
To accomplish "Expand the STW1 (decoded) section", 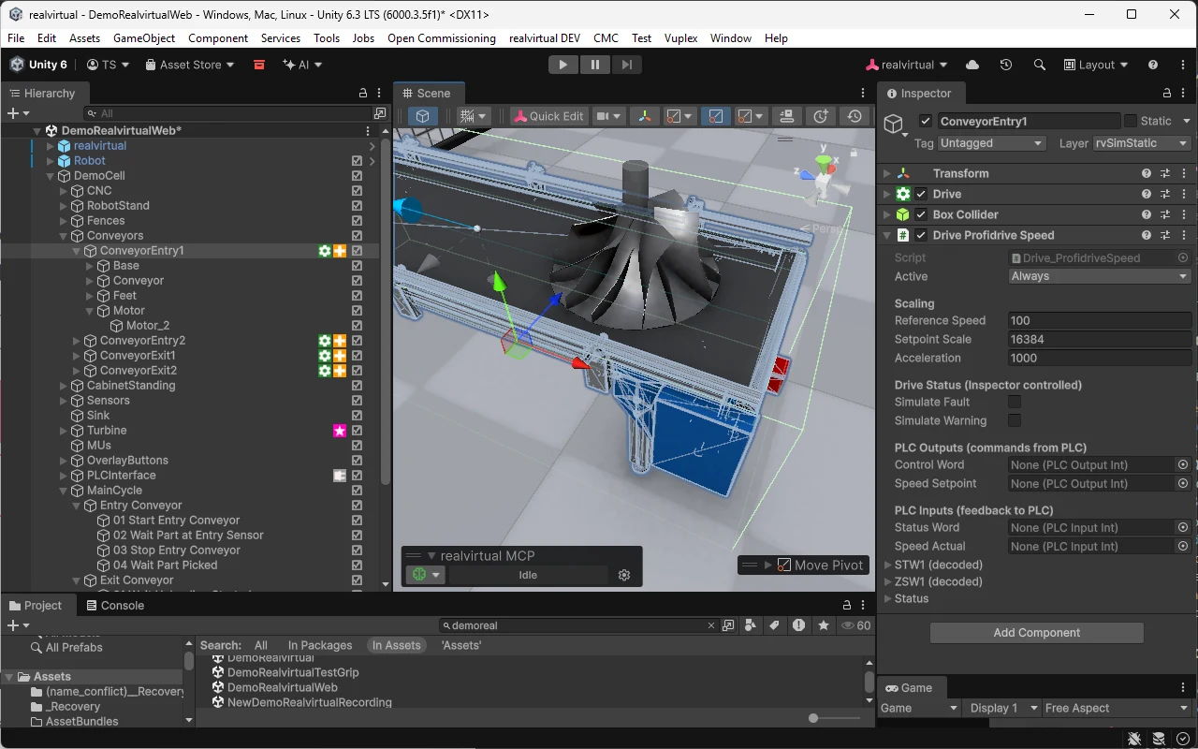I will [x=888, y=565].
